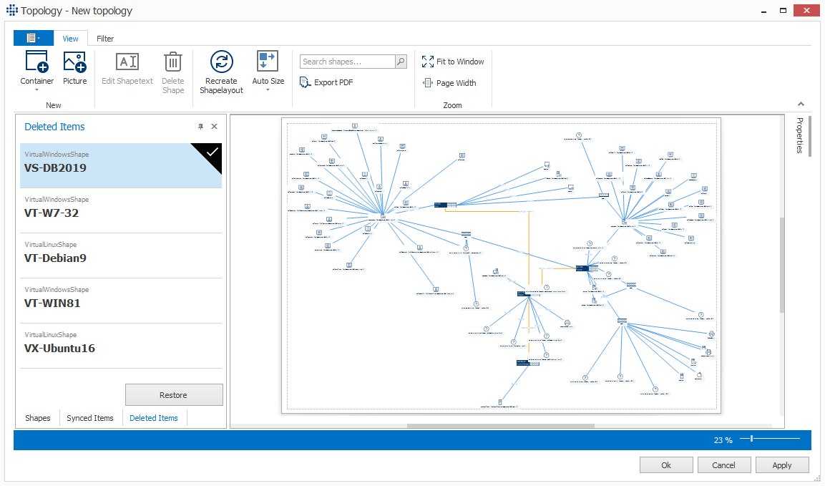Viewport: 825px width, 486px height.
Task: Click the Apply button
Action: [782, 465]
